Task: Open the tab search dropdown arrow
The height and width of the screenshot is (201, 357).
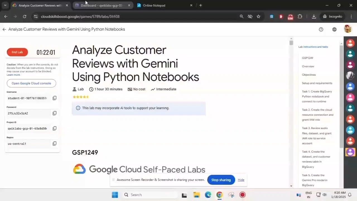Action: (x=5, y=5)
